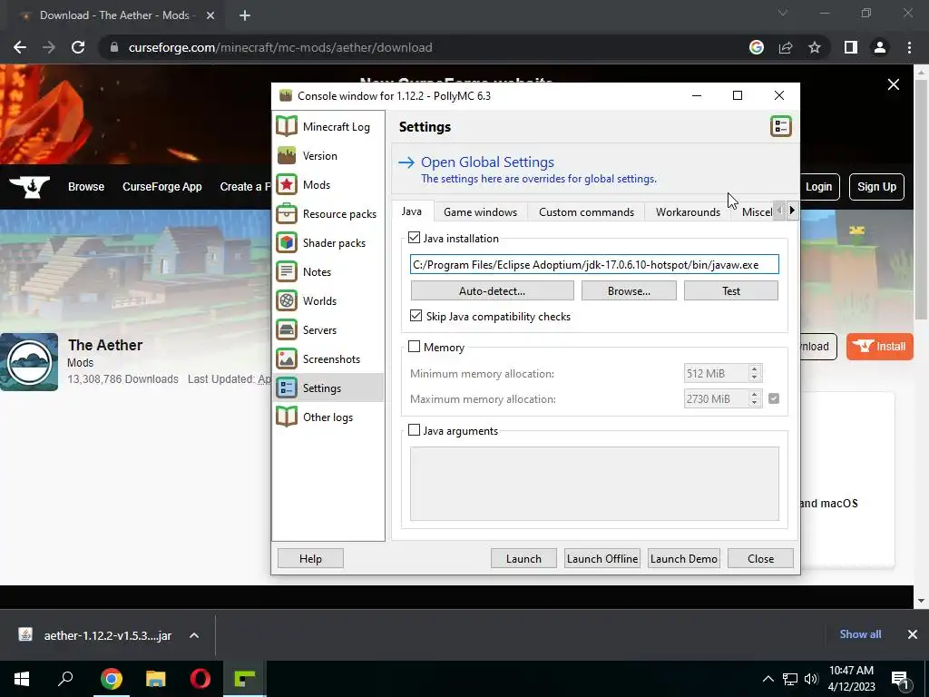Click the Auto-detect... button
Screen dimensions: 929x697
tap(492, 291)
